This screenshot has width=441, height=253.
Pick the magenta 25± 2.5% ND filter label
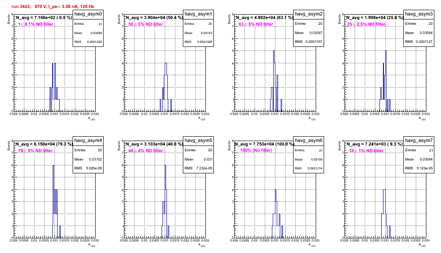click(366, 24)
